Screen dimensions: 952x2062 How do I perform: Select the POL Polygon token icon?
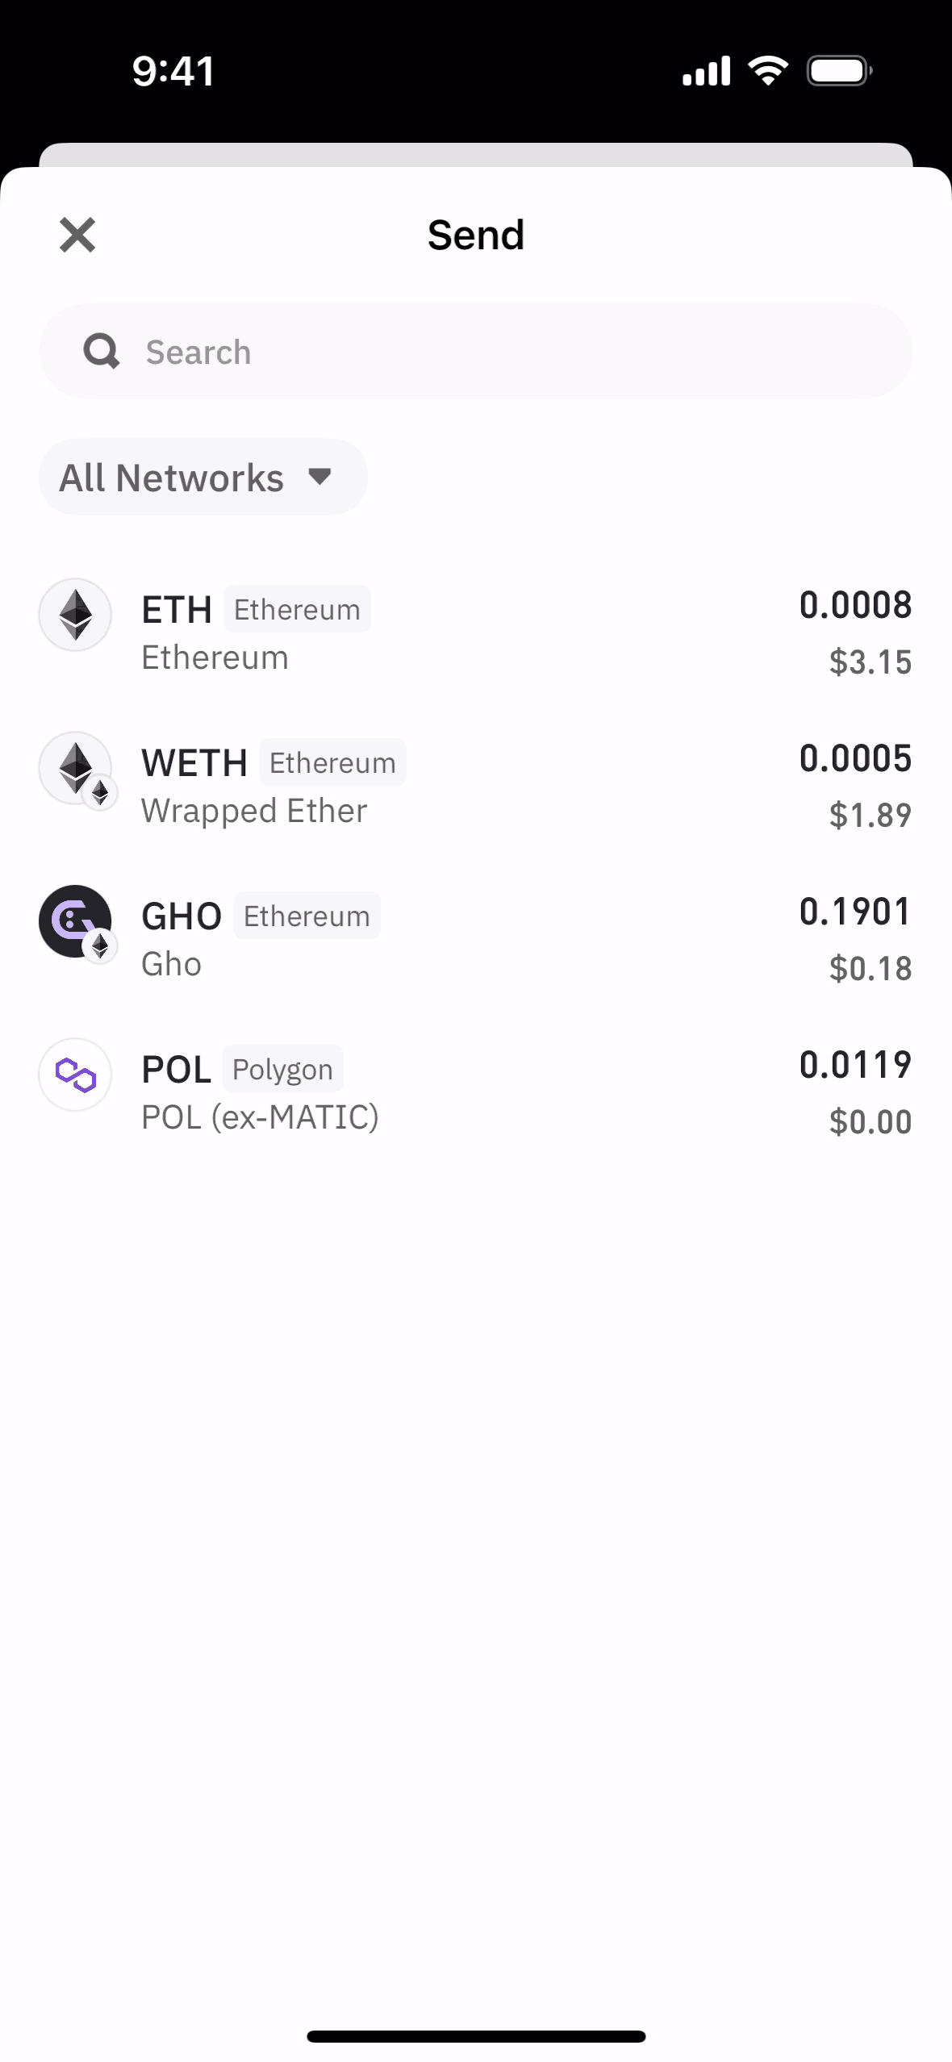click(75, 1075)
